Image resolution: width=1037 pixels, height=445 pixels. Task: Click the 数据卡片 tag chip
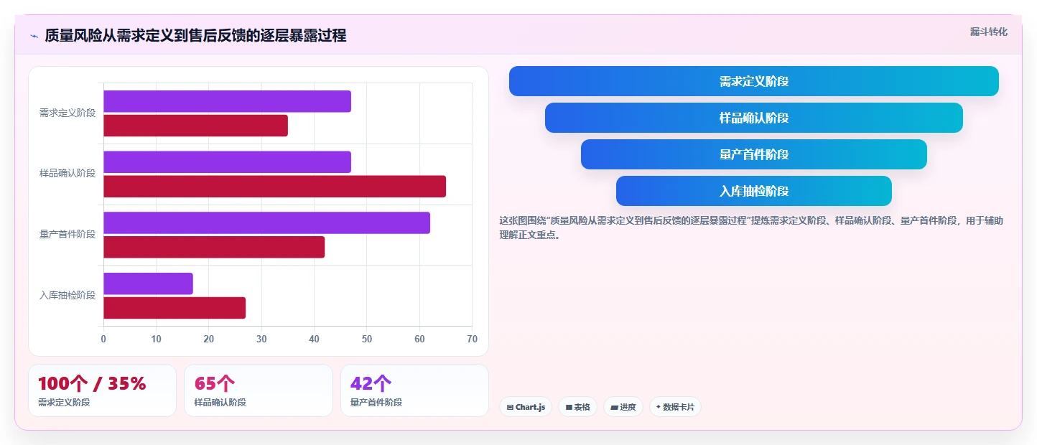(675, 407)
